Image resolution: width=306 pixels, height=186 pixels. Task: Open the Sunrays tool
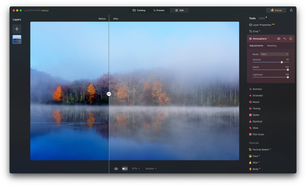(255, 89)
